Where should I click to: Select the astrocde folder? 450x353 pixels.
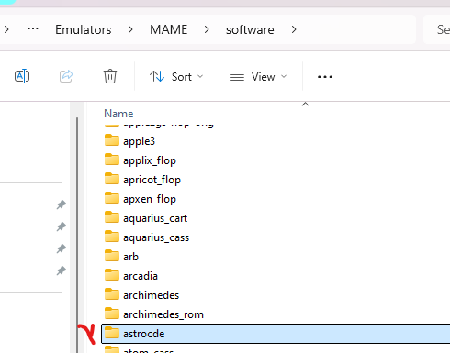(276, 334)
